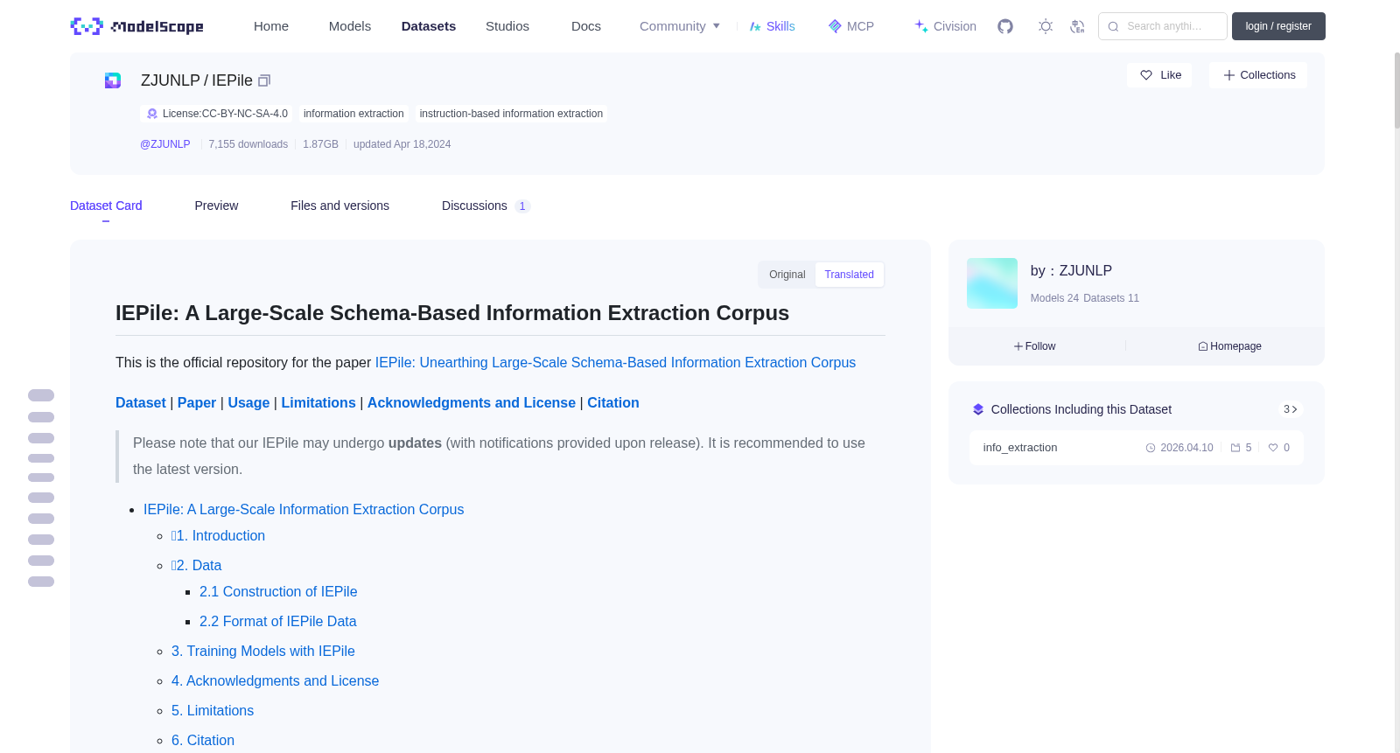The height and width of the screenshot is (753, 1400).
Task: Jump to the bold Citation anchor link
Action: [613, 402]
